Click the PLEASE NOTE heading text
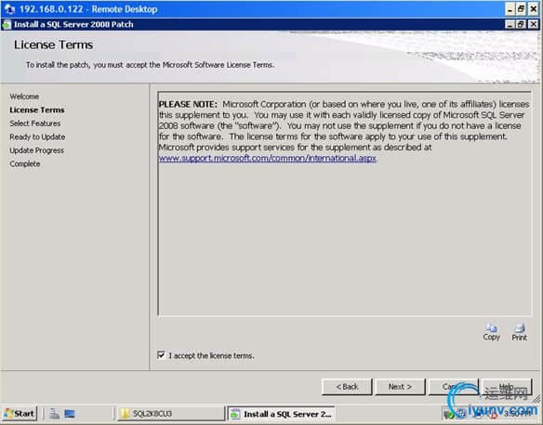This screenshot has width=543, height=425. pos(188,104)
